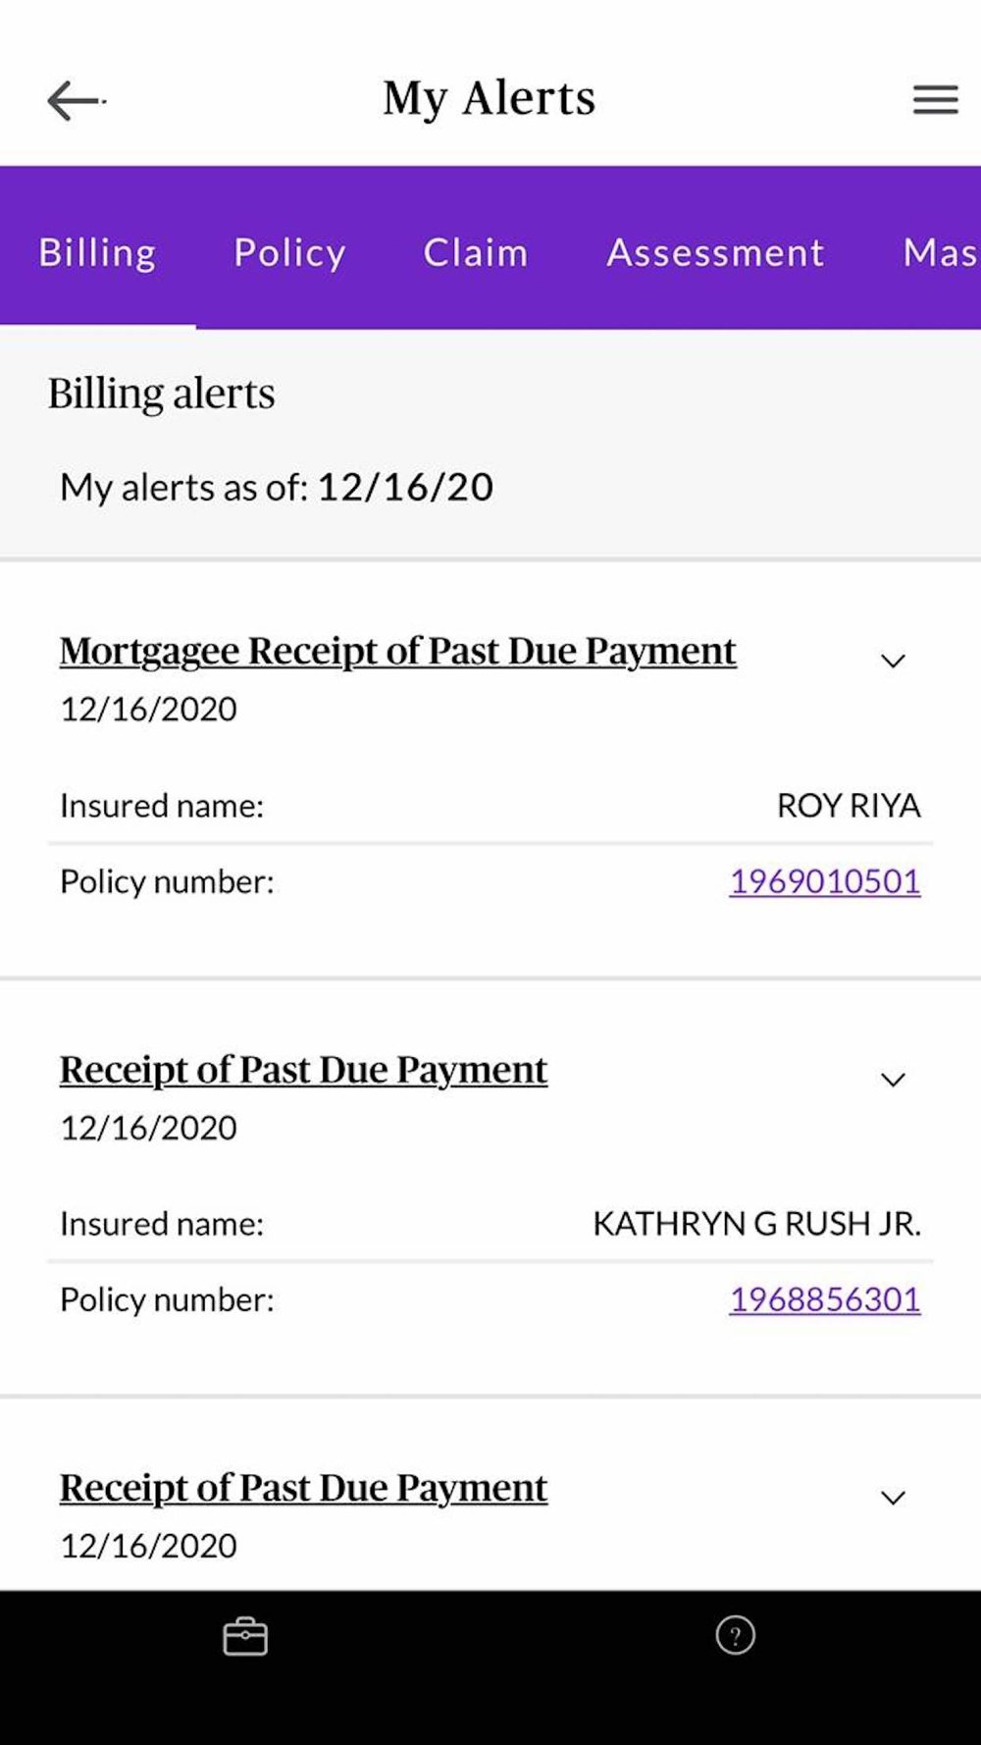Expand chevron beside KATHRYN G RUSH alert
The width and height of the screenshot is (981, 1745).
tap(893, 1081)
